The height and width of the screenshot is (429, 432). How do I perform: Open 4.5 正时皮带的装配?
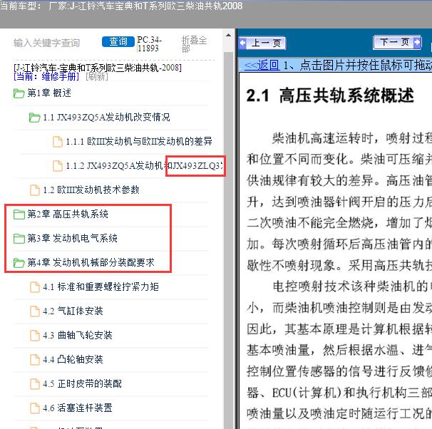[x=82, y=383]
